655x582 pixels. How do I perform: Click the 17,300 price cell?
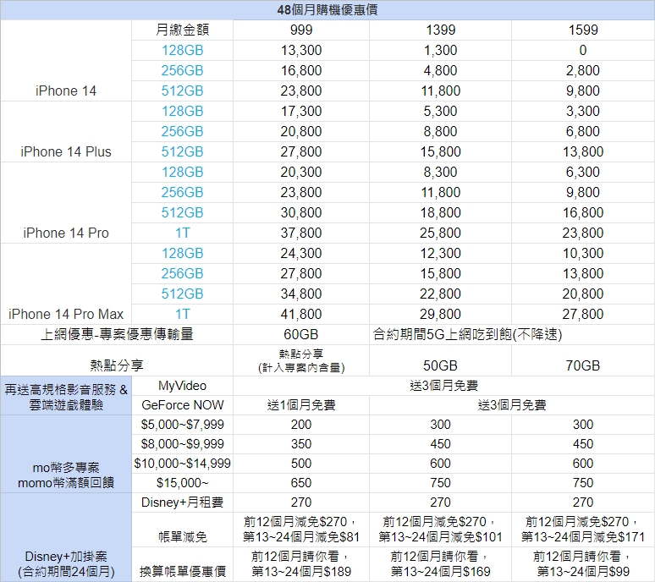point(301,111)
